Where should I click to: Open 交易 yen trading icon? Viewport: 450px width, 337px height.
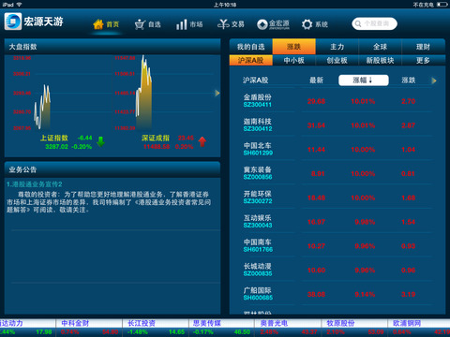click(223, 24)
